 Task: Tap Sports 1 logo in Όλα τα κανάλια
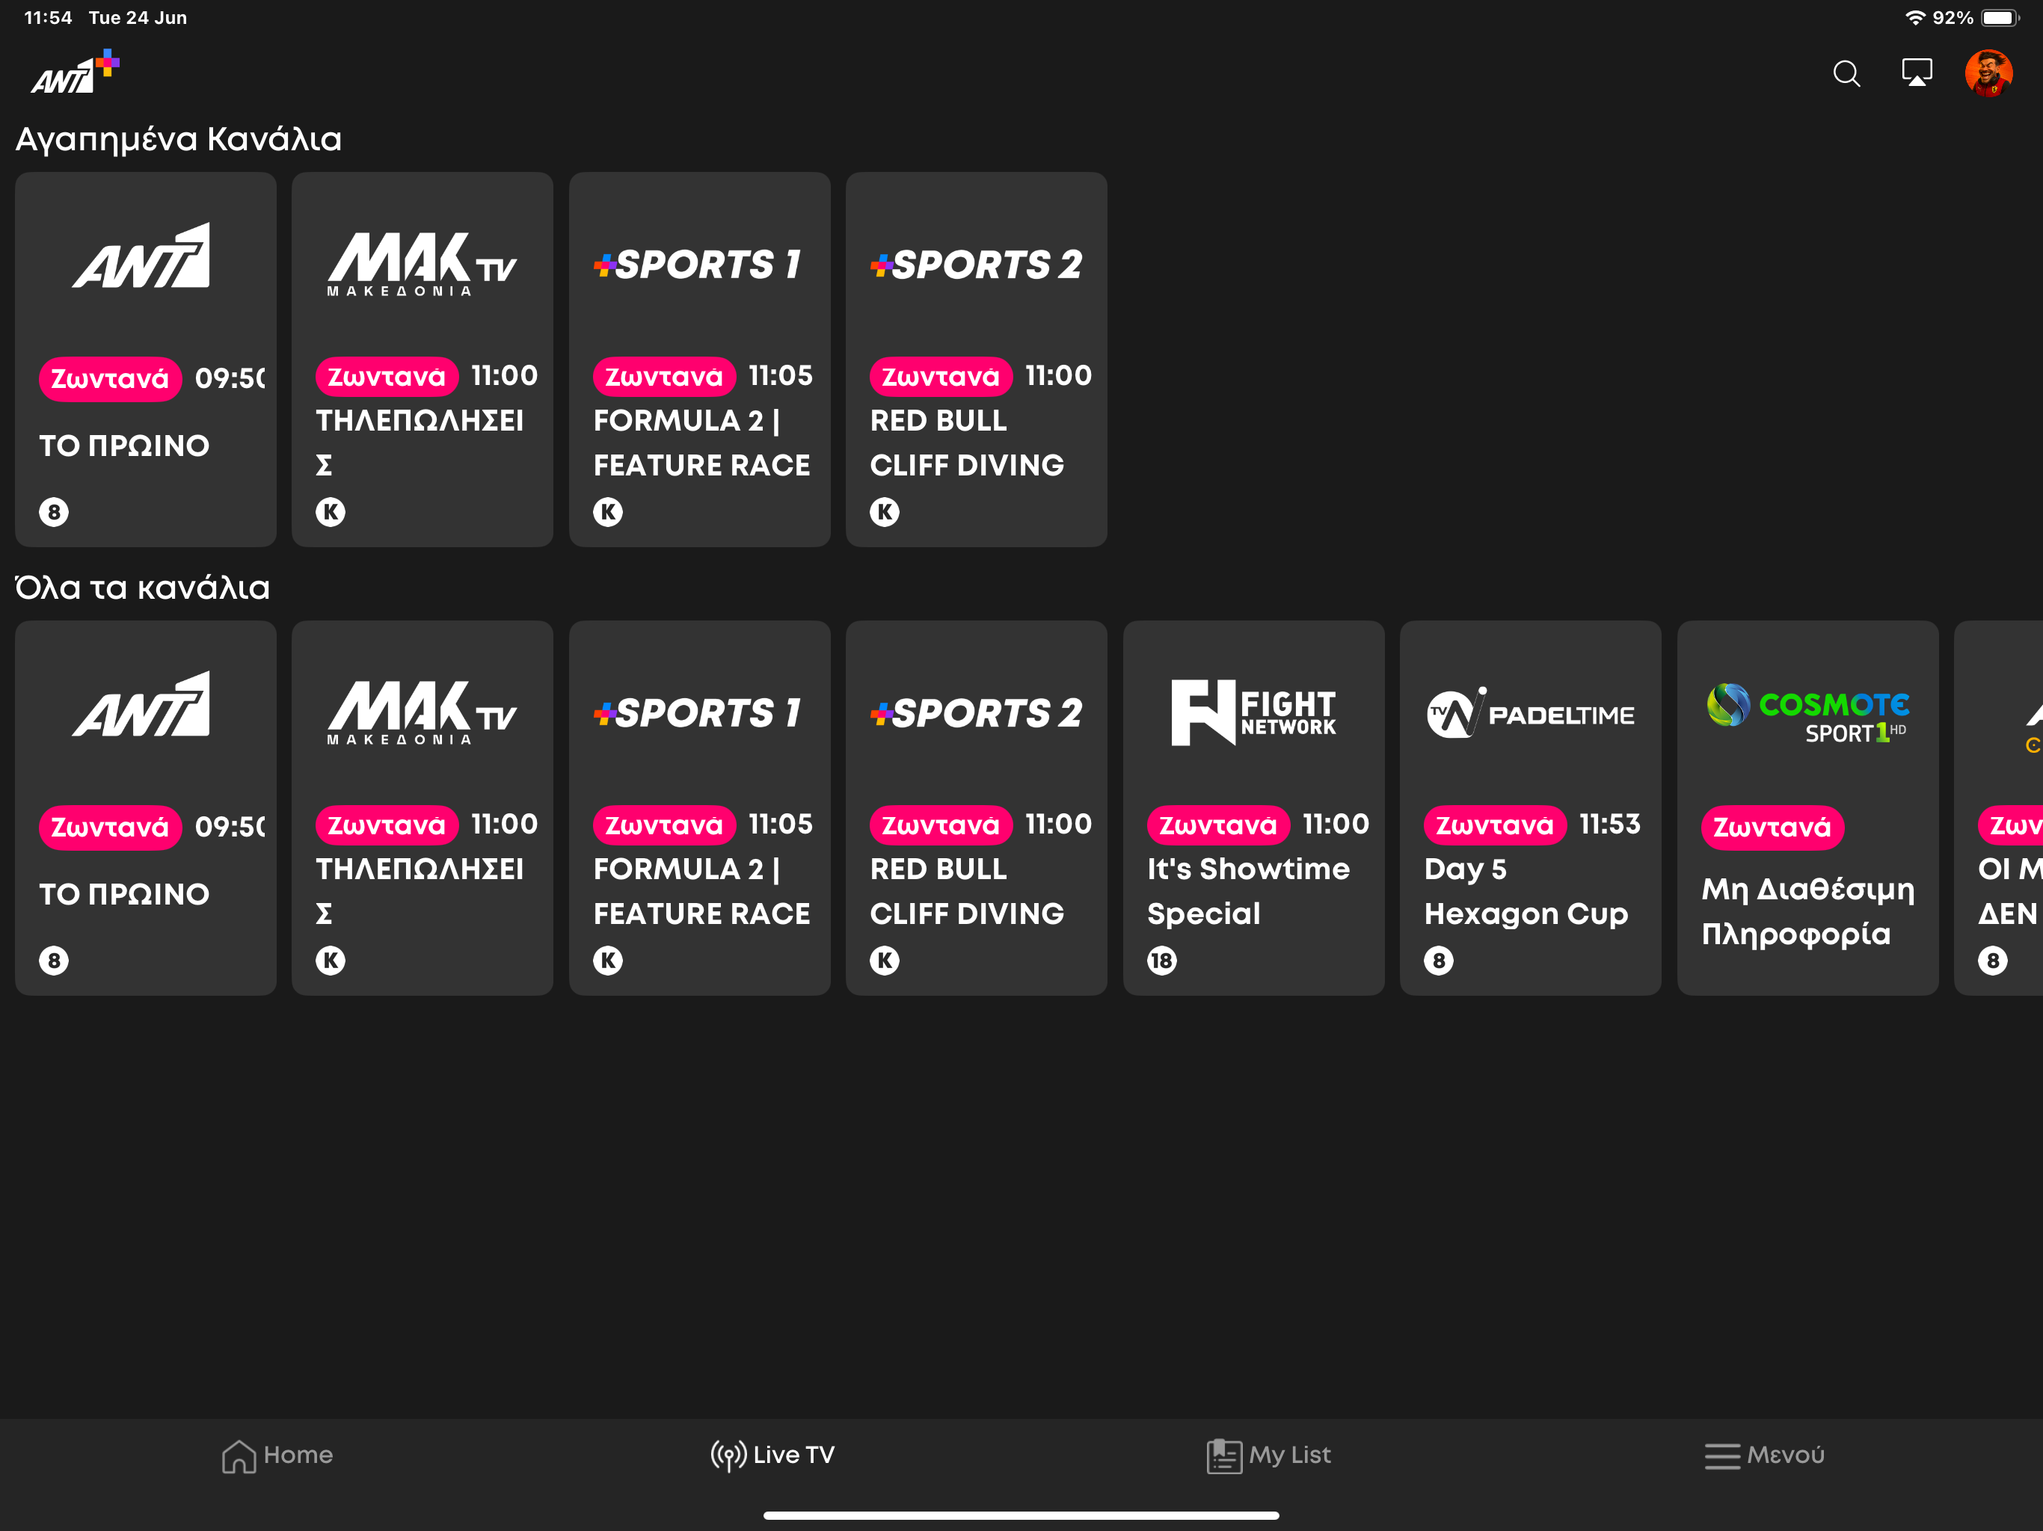pyautogui.click(x=697, y=714)
